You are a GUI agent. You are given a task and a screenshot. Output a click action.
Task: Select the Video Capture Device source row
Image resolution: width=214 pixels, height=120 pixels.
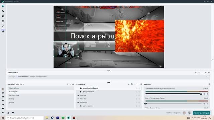108,88
